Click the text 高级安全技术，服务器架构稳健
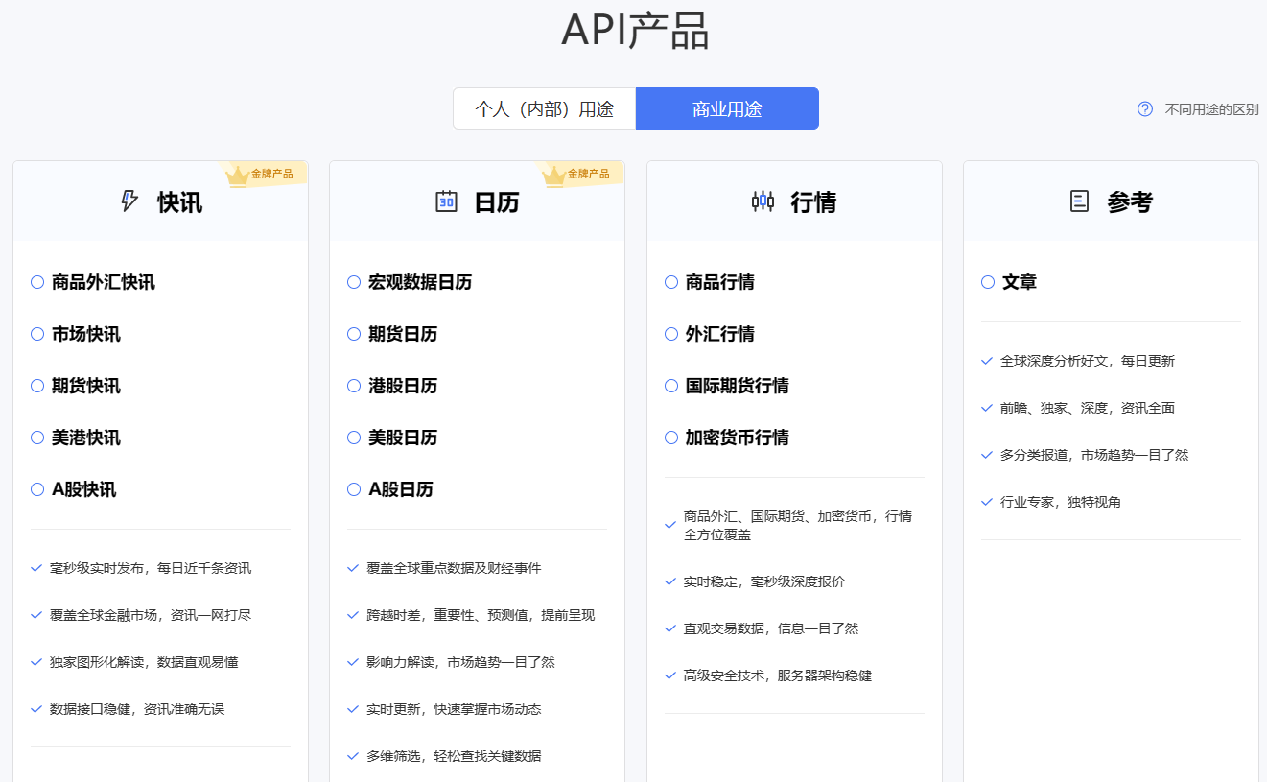Image resolution: width=1267 pixels, height=782 pixels. (778, 675)
